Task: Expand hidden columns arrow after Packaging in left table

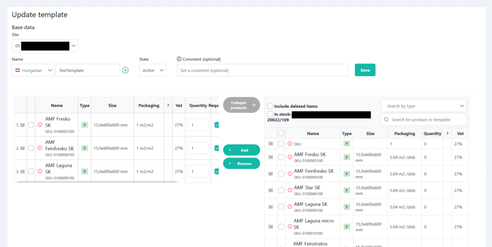Action: tap(168, 106)
